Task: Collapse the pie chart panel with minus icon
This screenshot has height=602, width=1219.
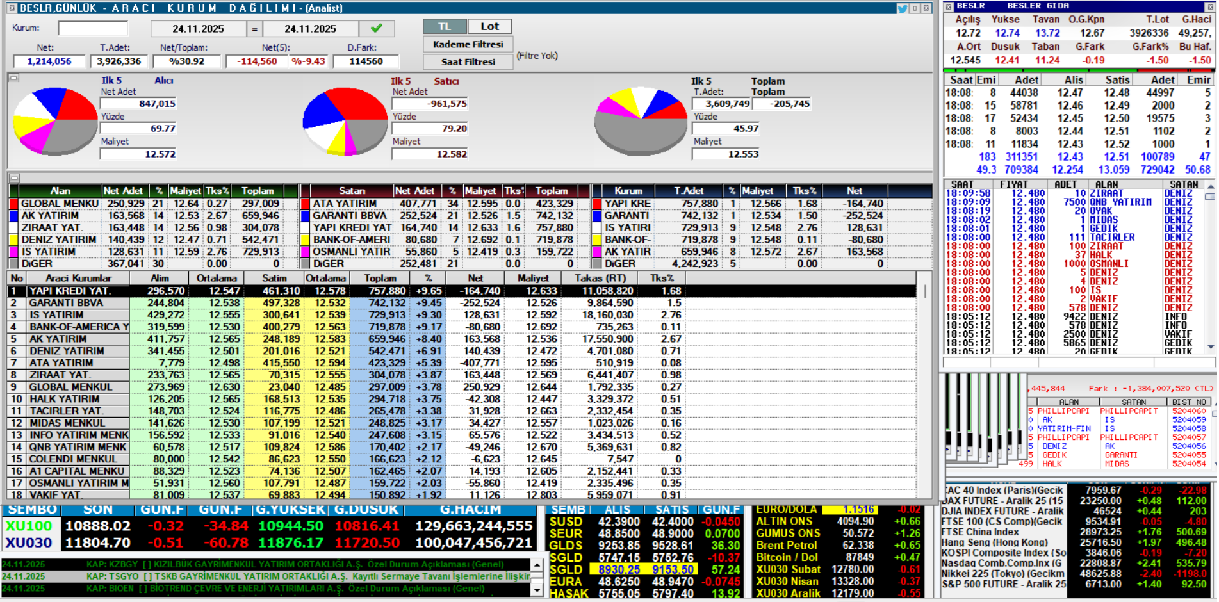Action: point(14,78)
